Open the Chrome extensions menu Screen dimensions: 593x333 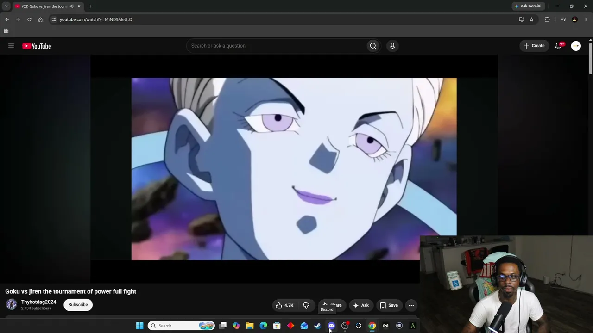(547, 19)
